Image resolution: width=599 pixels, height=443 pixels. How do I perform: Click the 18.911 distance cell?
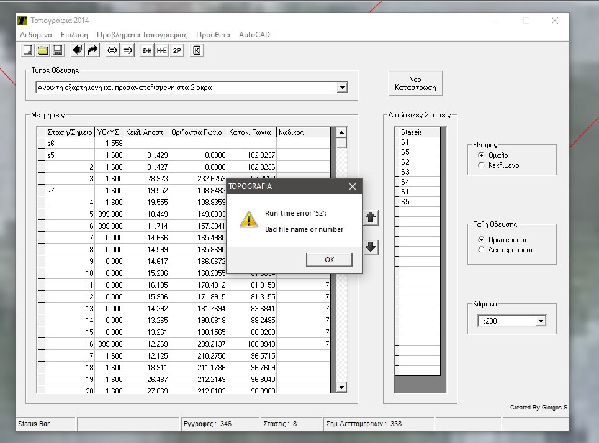tap(146, 368)
